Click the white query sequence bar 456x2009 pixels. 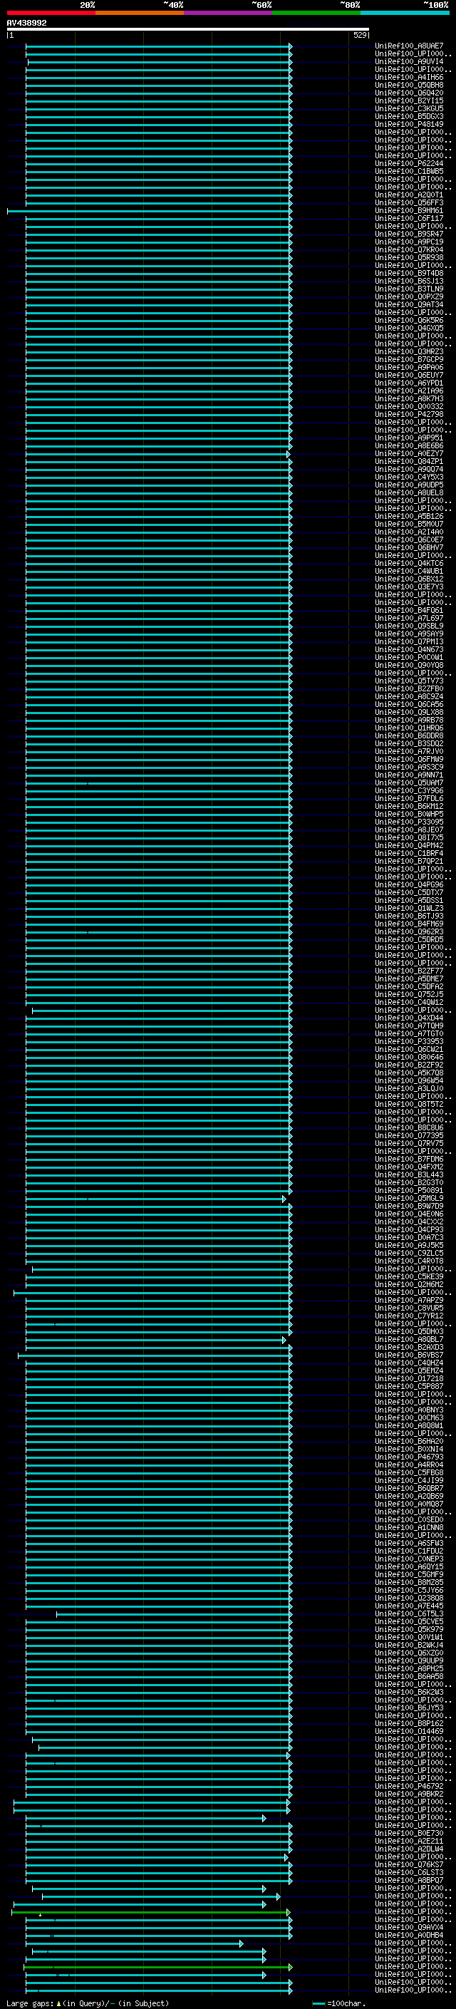[188, 30]
